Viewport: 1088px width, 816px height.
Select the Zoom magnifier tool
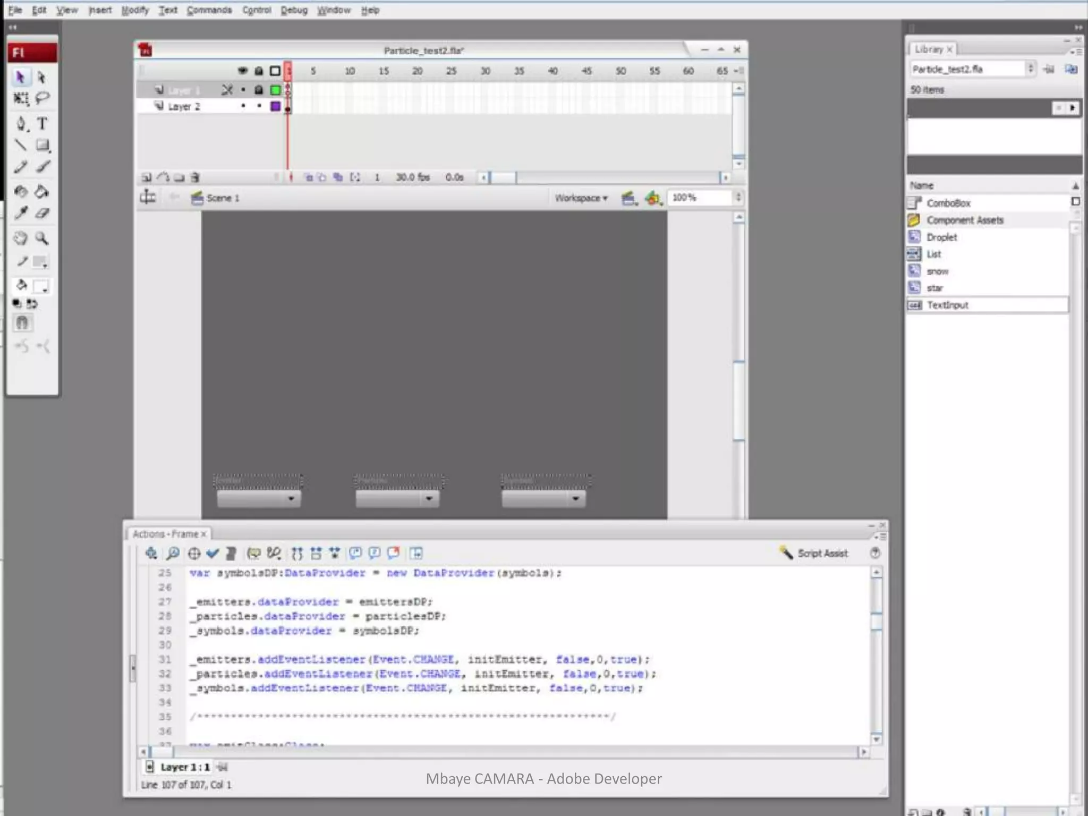[42, 238]
